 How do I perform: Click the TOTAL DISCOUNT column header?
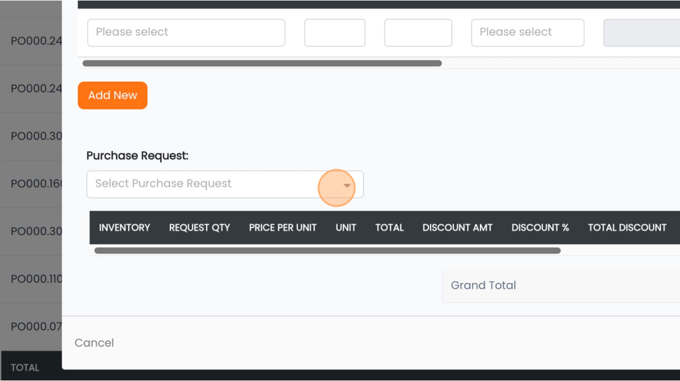pos(627,228)
